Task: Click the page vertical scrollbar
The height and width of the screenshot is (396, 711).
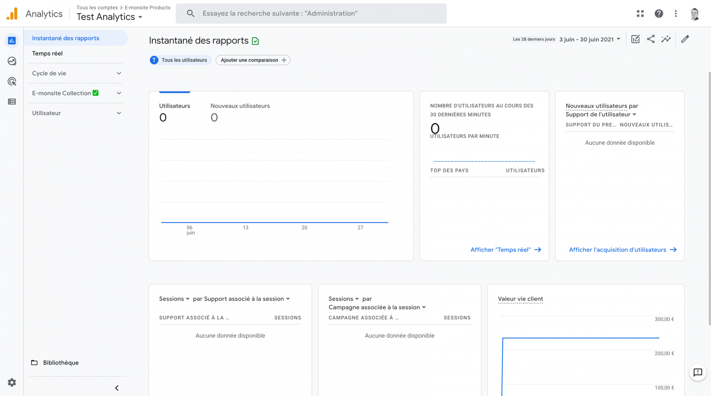Action: pos(710,198)
